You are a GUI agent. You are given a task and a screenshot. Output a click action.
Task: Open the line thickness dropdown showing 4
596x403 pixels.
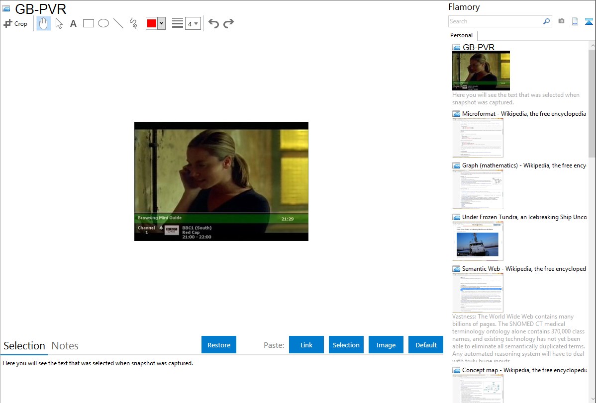click(x=193, y=23)
